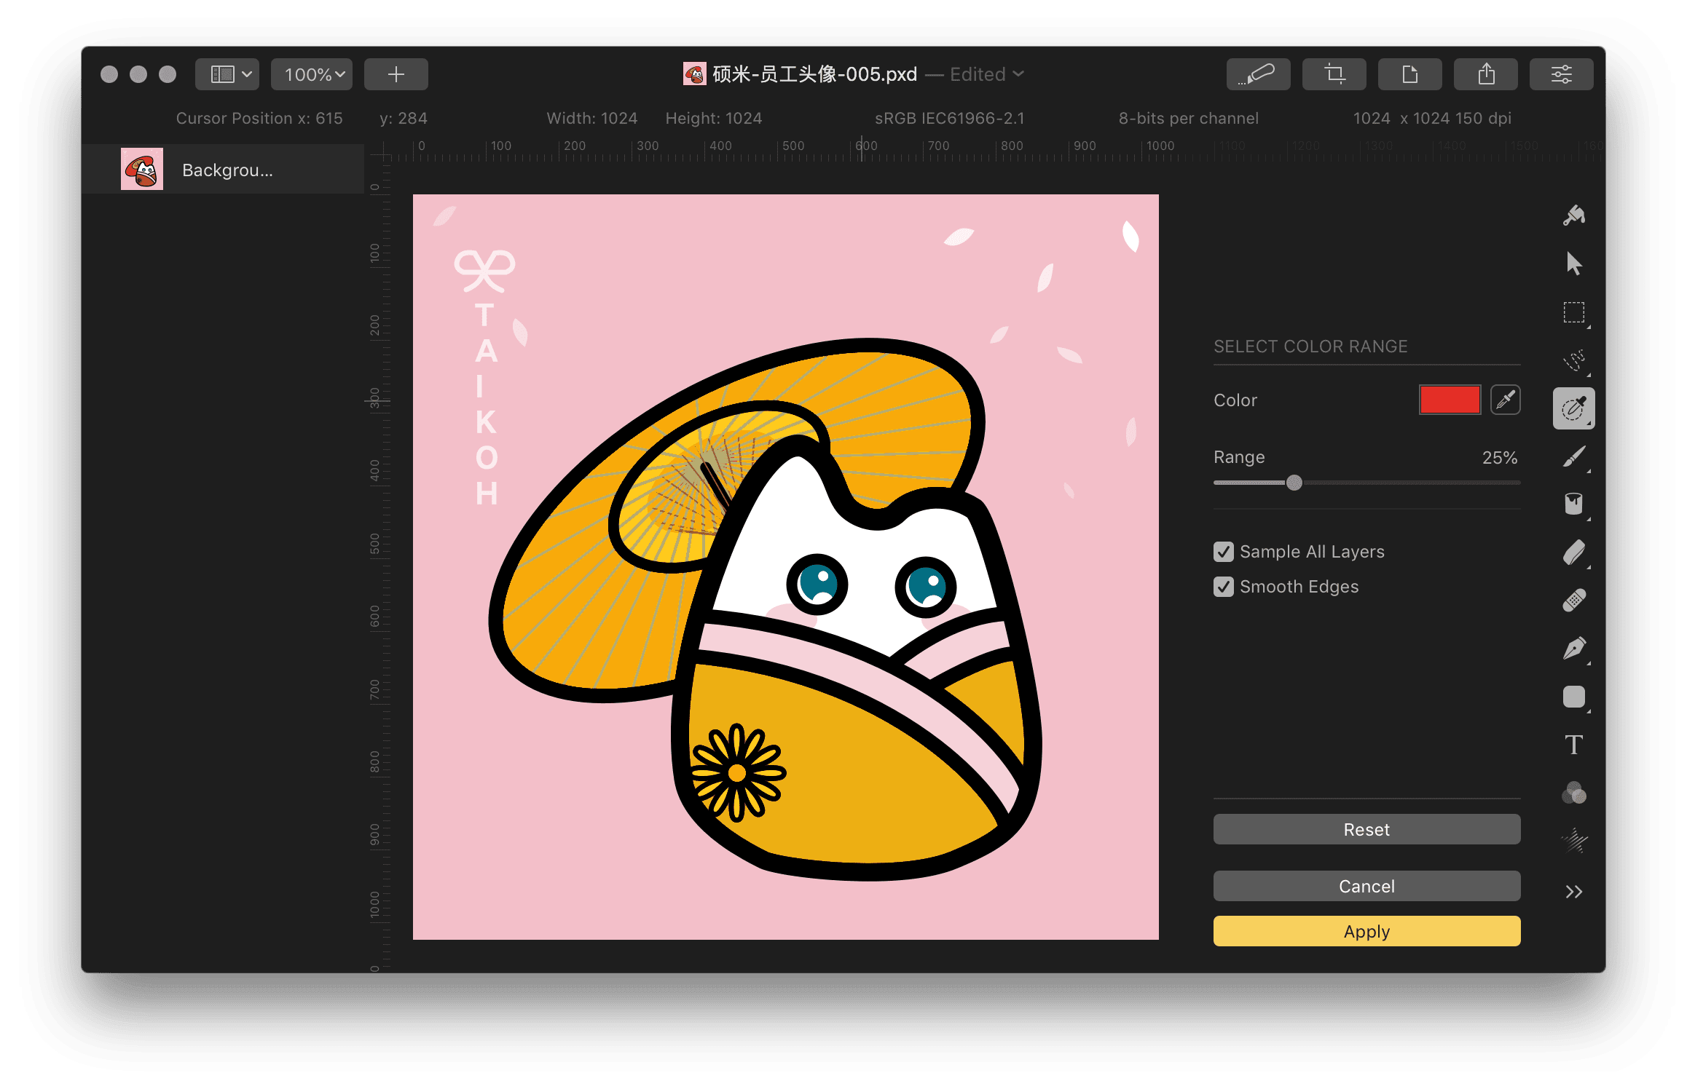This screenshot has height=1089, width=1687.
Task: Select the arrow Move tool
Action: click(1573, 264)
